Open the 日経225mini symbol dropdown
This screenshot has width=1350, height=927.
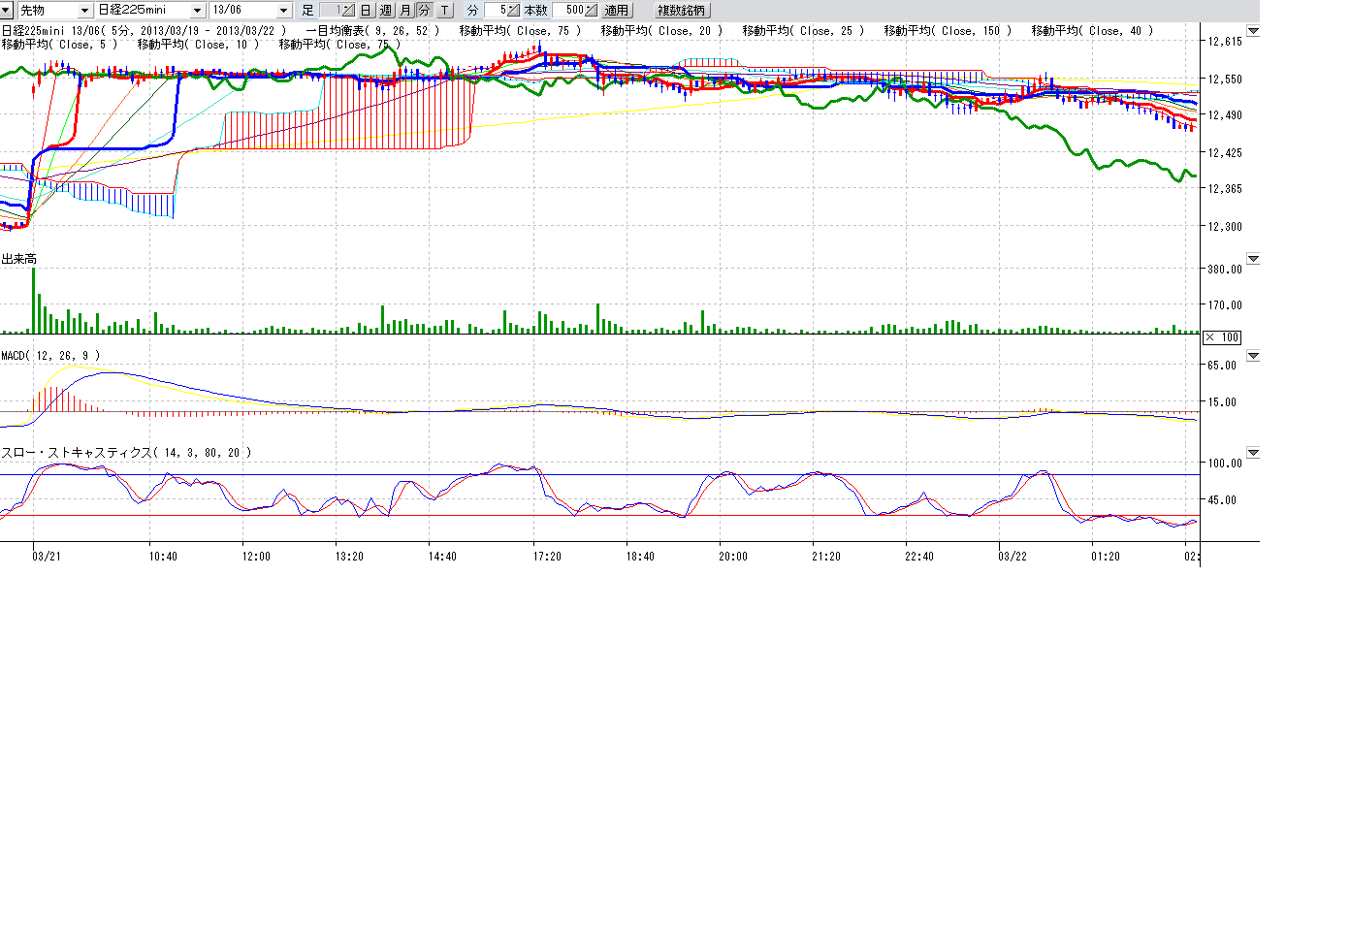[x=197, y=11]
